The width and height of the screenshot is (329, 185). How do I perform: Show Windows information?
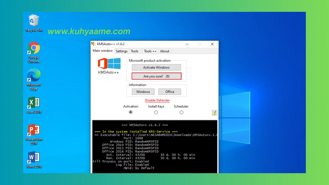[143, 92]
